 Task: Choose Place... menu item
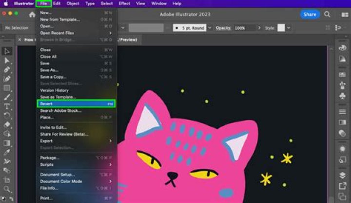(76, 117)
